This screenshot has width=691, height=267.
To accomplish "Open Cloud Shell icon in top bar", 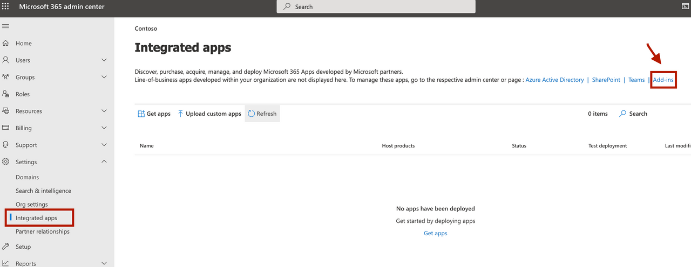I will pos(686,6).
